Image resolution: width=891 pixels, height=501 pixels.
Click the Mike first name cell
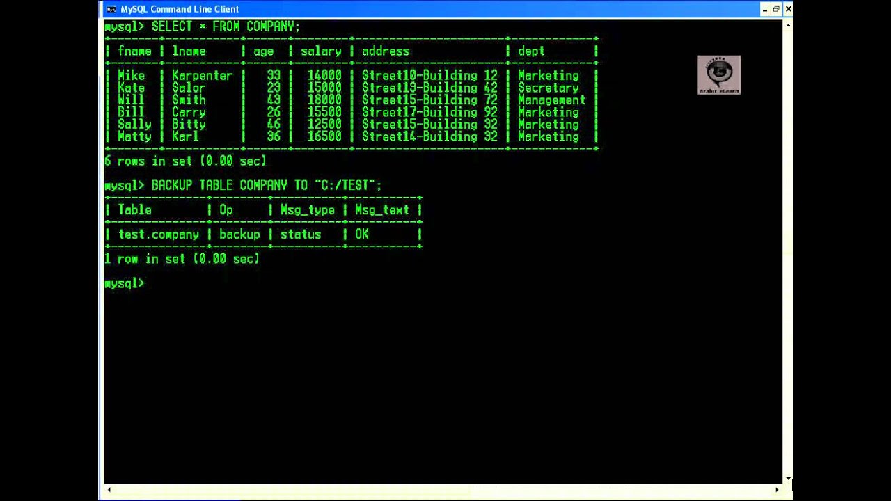click(x=131, y=75)
